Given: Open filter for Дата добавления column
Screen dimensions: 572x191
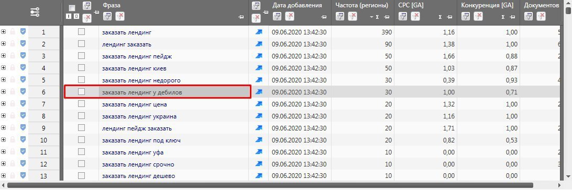Looking at the screenshot, I should tap(277, 16).
